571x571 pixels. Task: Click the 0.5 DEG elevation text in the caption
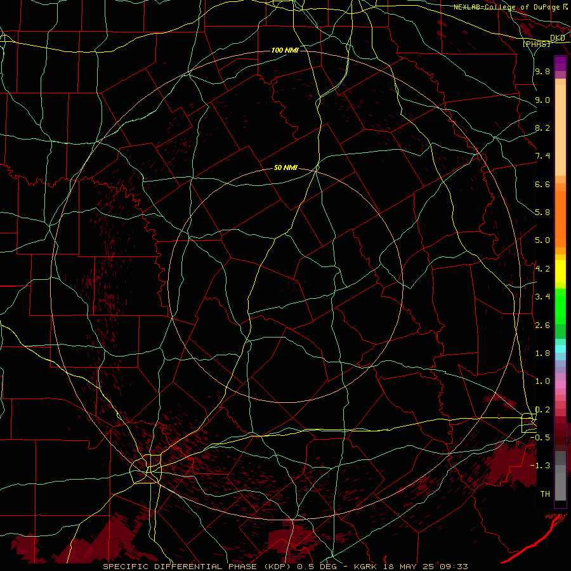coord(318,567)
